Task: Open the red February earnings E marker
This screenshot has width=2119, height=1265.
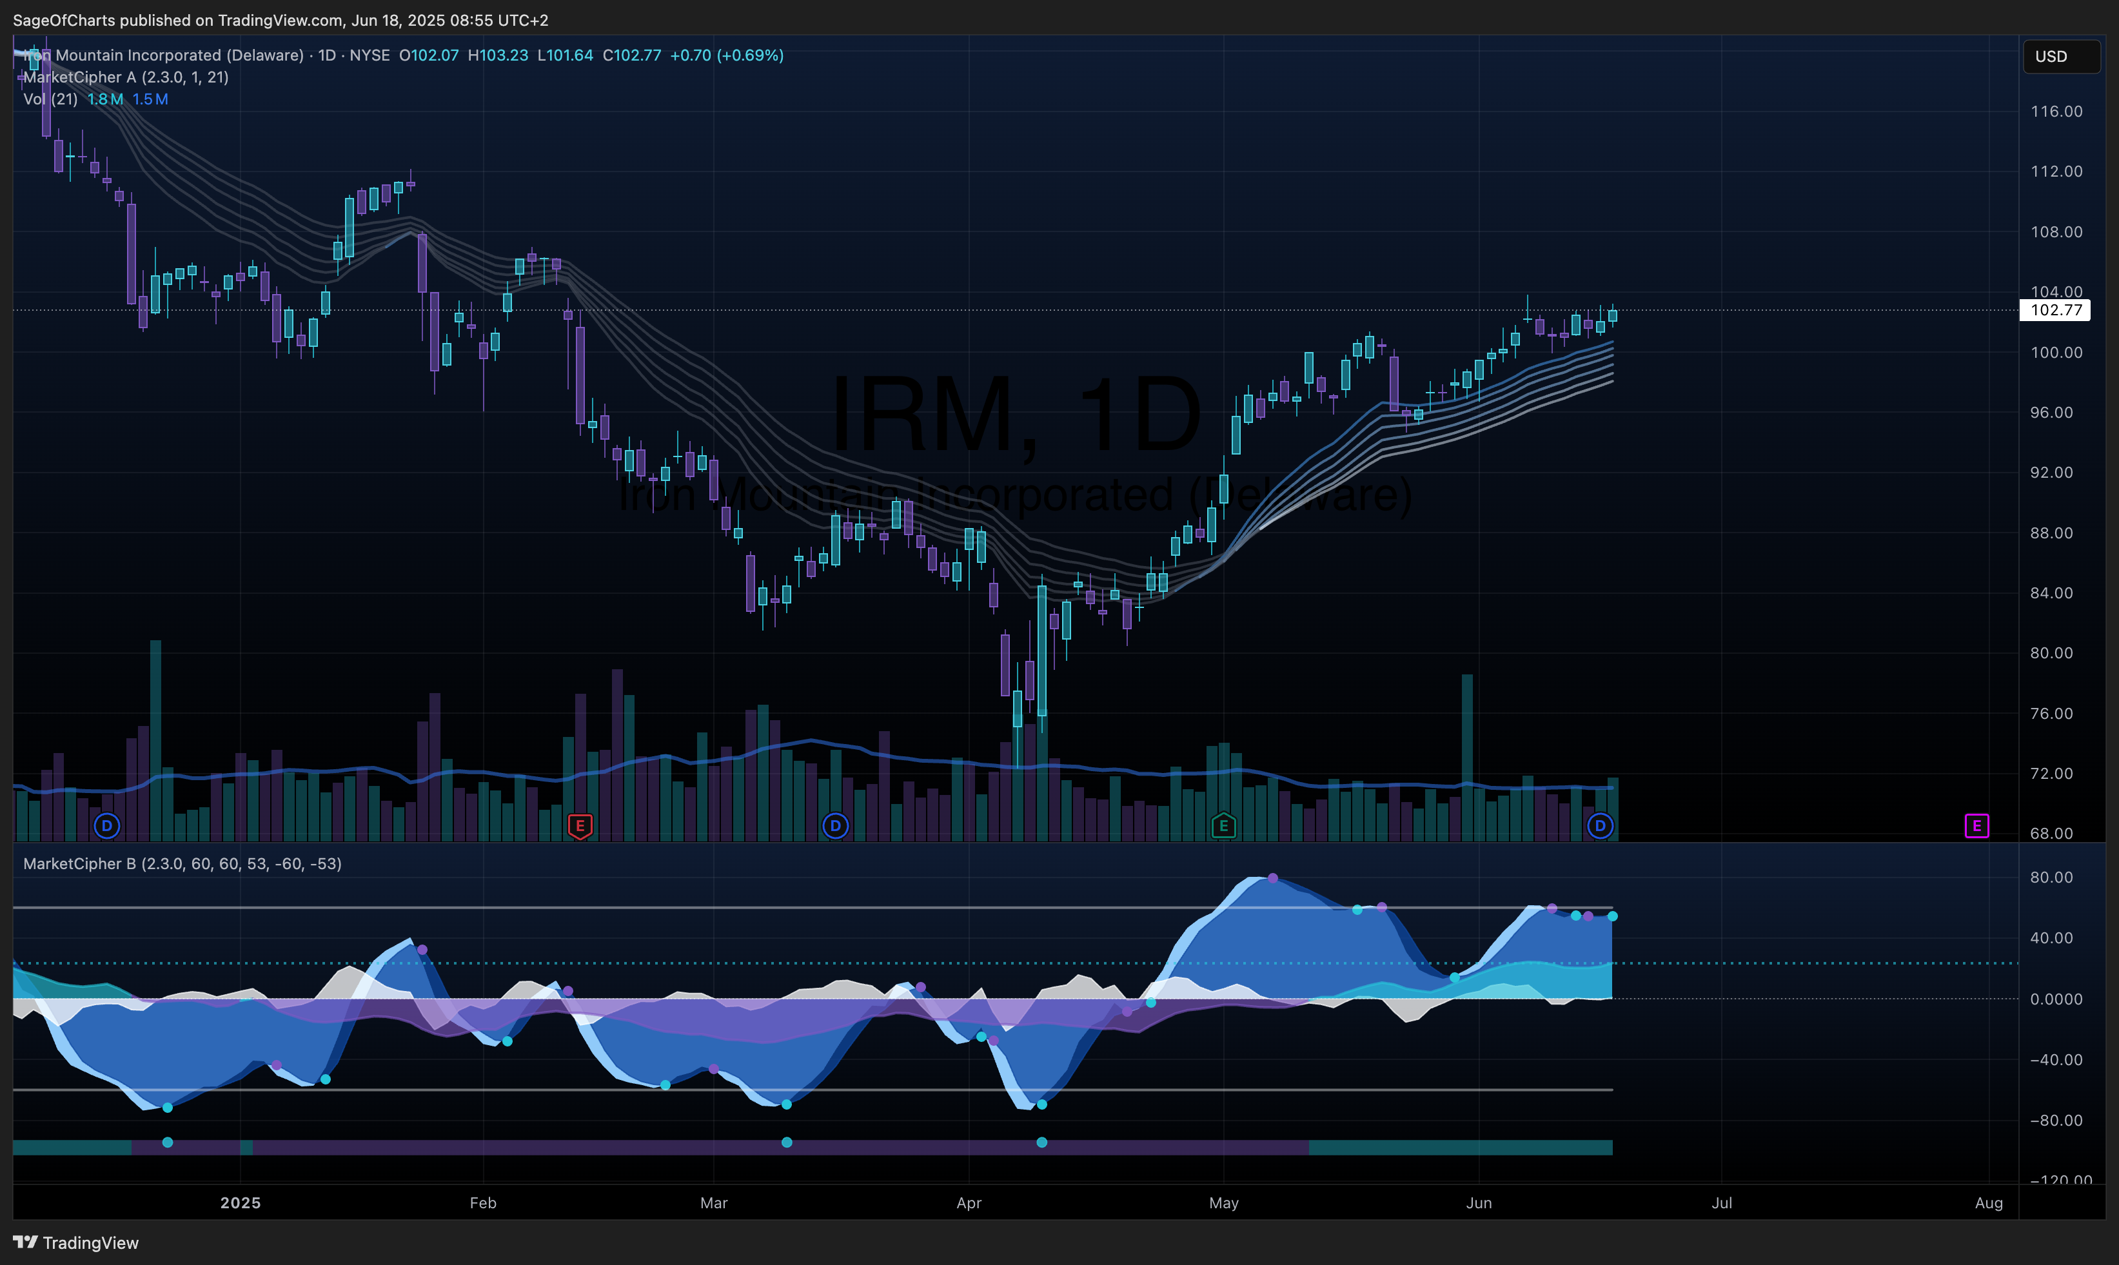Action: 580,826
